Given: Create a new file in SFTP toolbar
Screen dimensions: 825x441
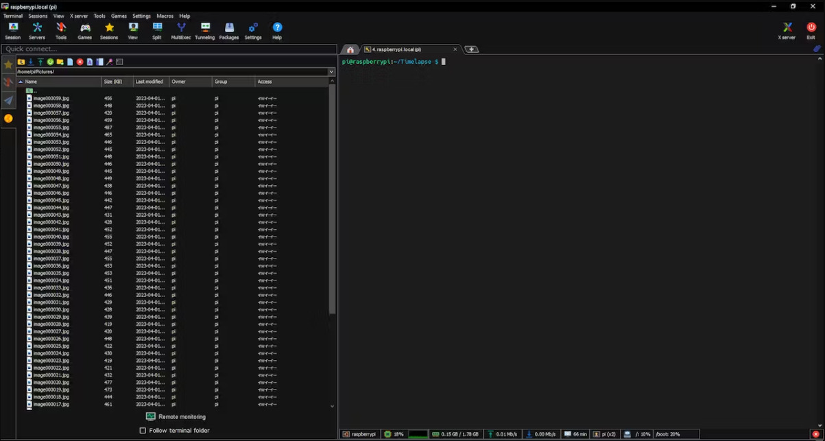Looking at the screenshot, I should tap(70, 62).
